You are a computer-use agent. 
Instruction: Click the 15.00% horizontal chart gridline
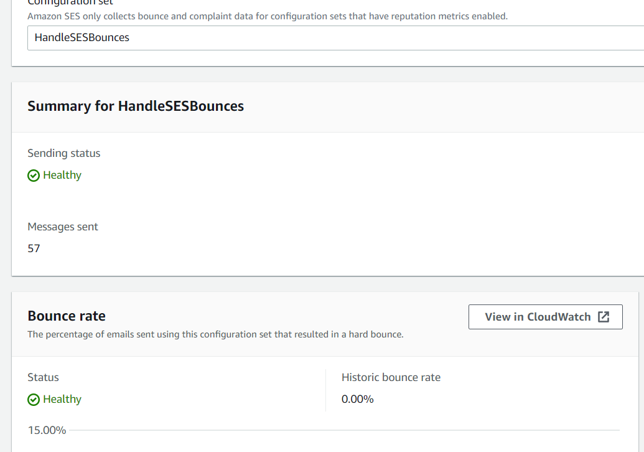(x=344, y=430)
